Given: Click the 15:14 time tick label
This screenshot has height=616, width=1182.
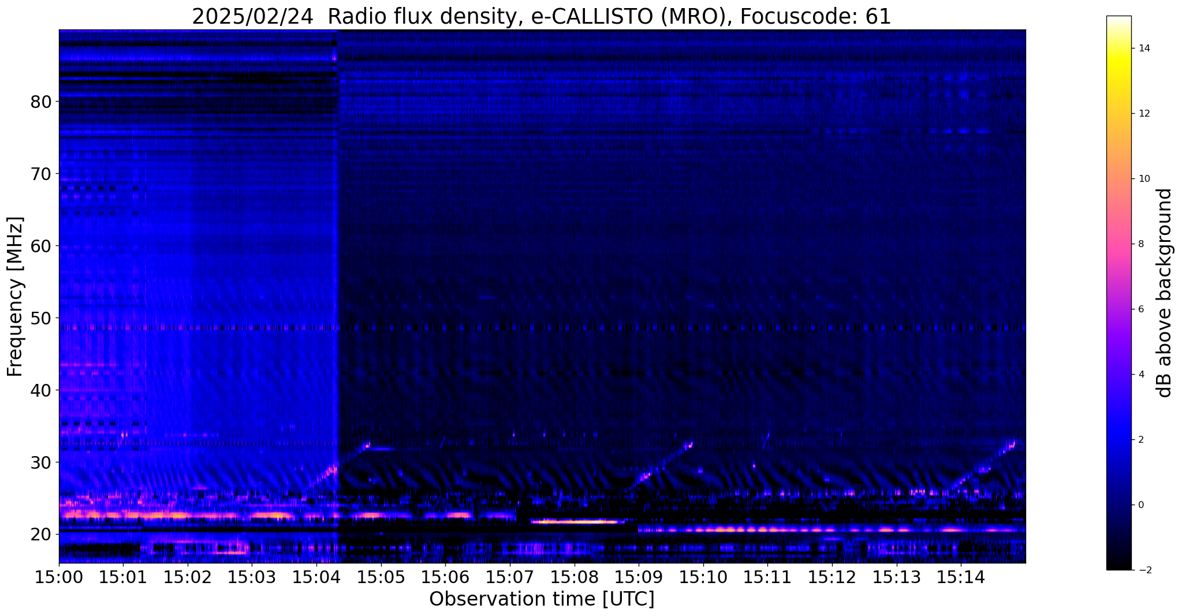Looking at the screenshot, I should (961, 577).
